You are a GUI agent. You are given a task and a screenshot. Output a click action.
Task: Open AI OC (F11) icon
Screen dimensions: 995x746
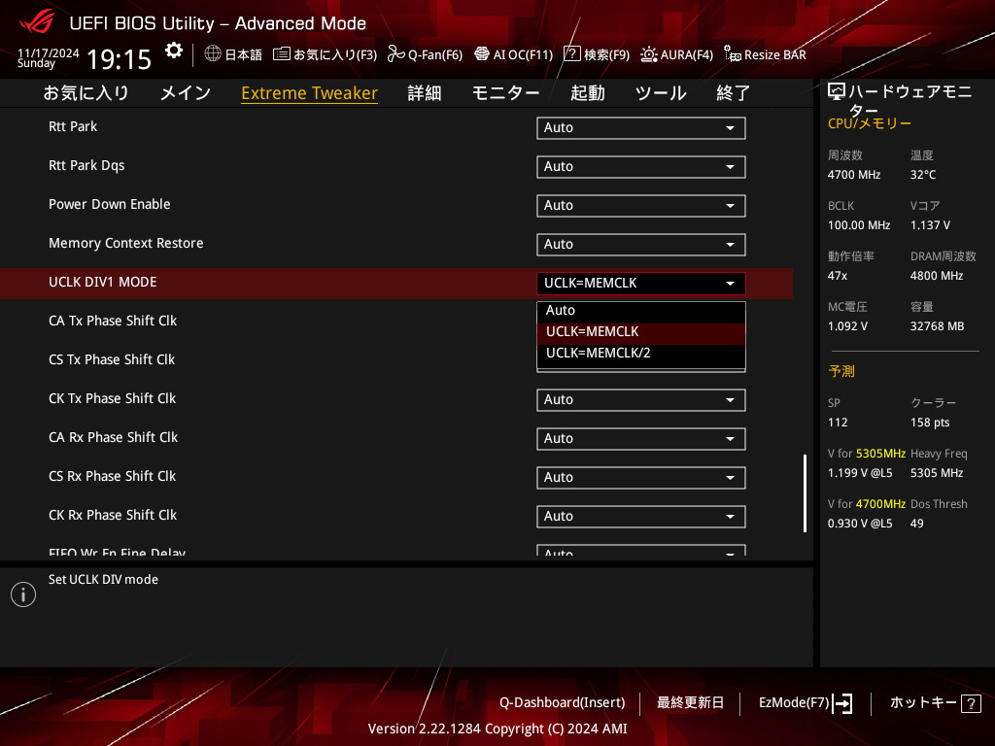[482, 54]
